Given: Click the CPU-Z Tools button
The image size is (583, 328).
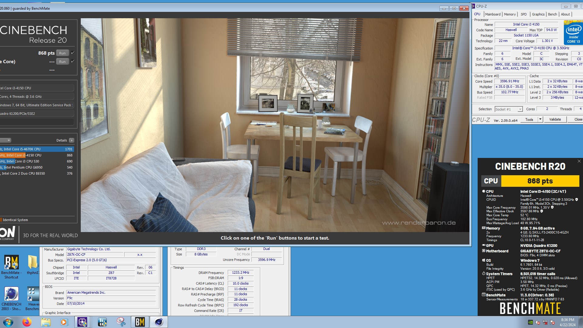Looking at the screenshot, I should click(529, 119).
